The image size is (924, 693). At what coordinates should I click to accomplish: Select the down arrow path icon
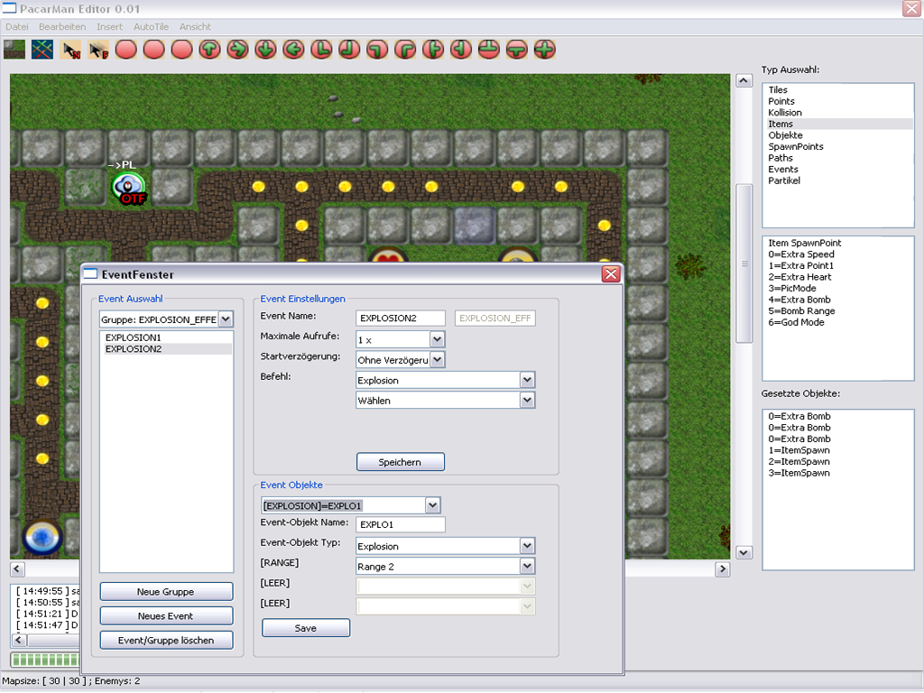click(266, 49)
